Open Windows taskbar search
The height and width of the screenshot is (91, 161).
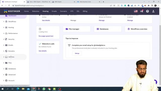click(x=8, y=89)
